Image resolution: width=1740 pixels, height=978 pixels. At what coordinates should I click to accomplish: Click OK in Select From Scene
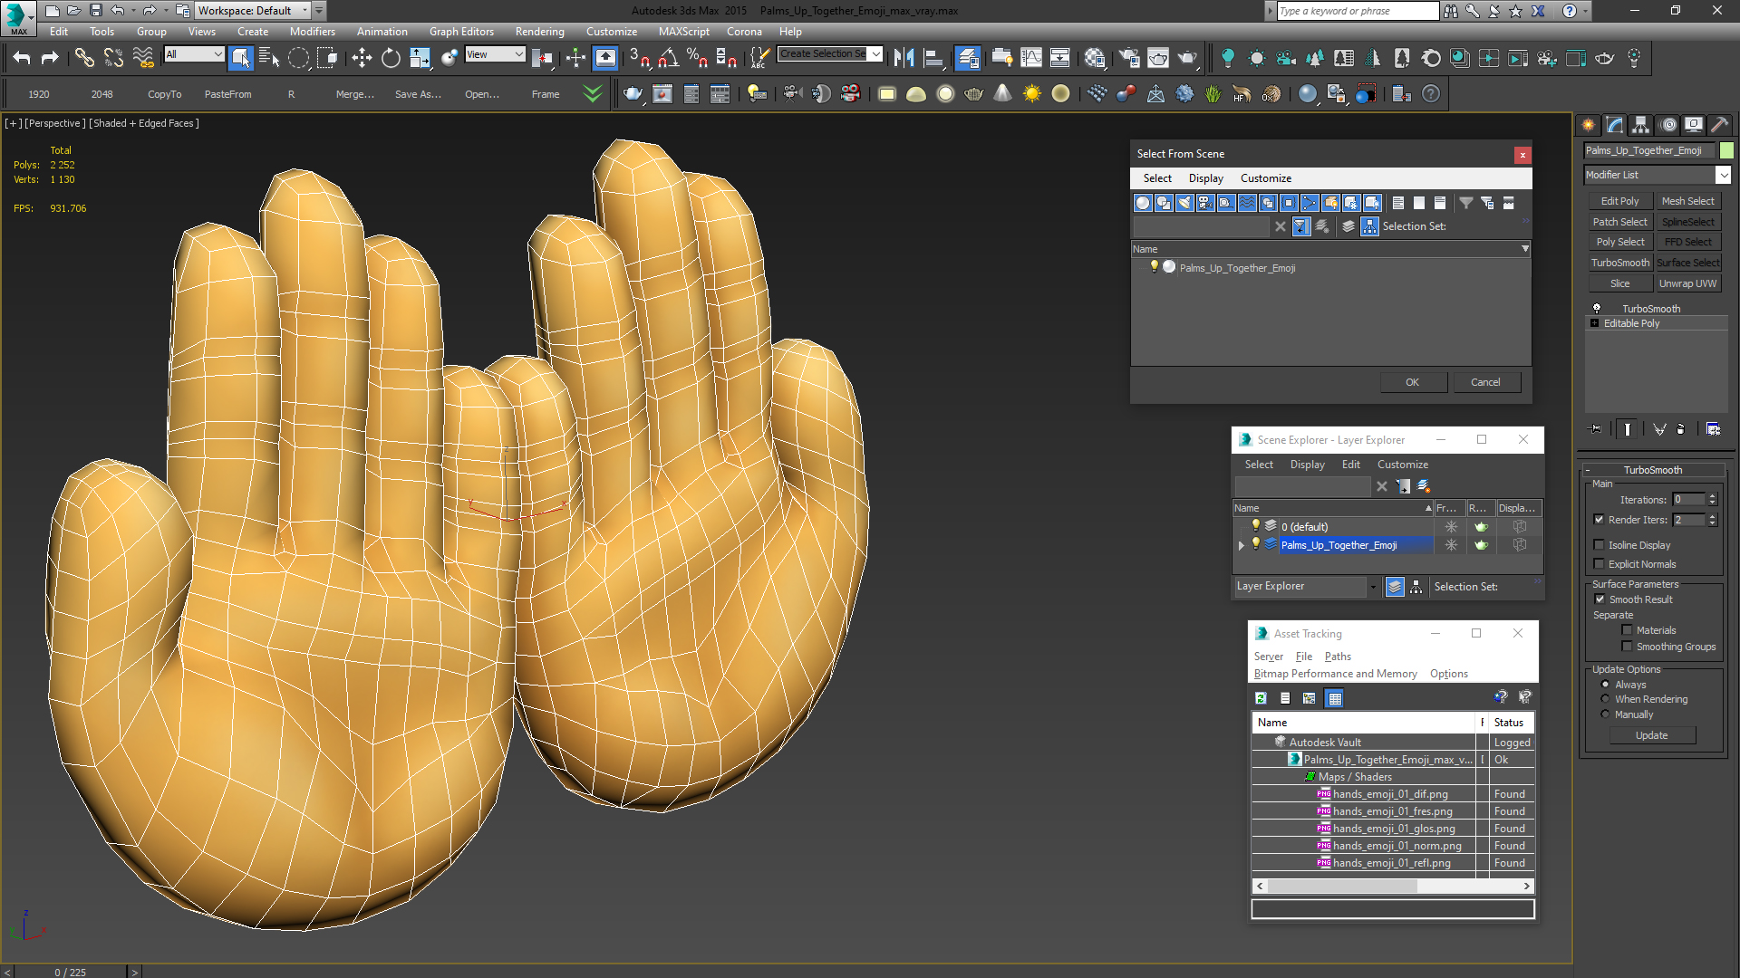(x=1412, y=382)
